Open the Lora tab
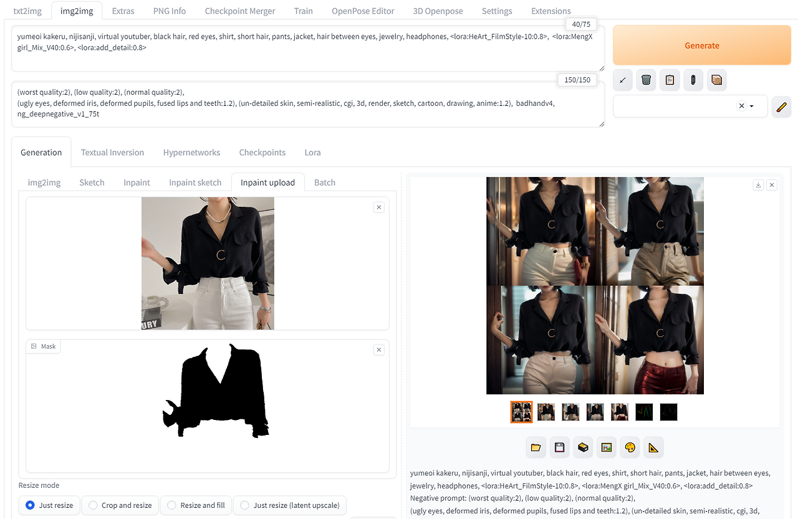This screenshot has width=798, height=519. 312,152
